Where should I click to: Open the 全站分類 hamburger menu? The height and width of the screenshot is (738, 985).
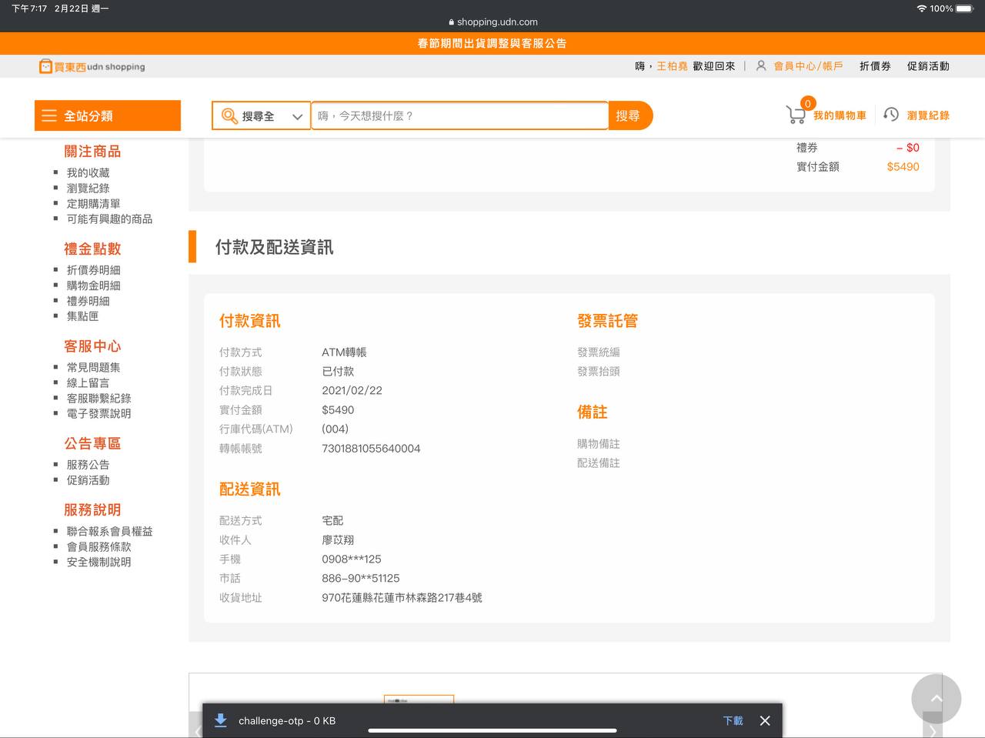[49, 115]
